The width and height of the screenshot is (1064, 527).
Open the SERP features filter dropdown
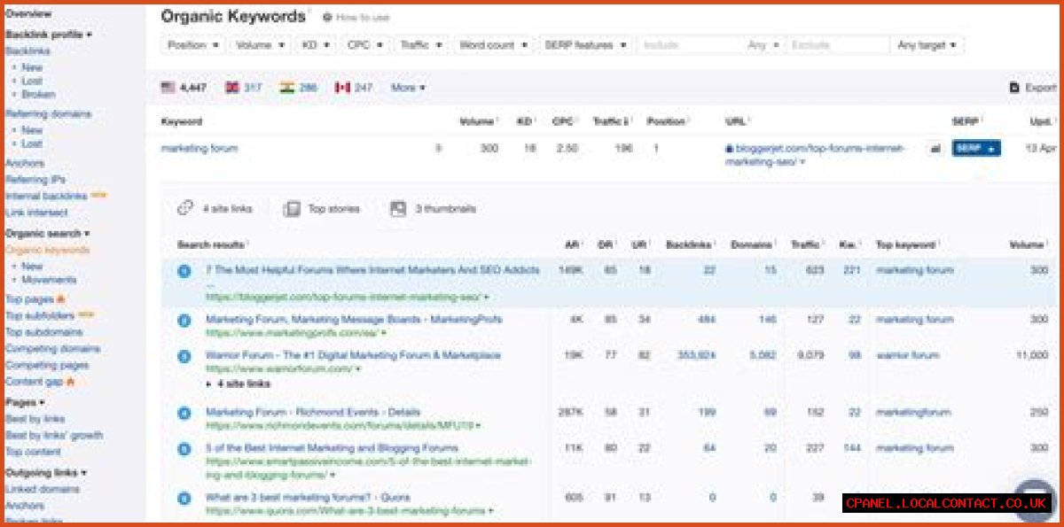586,44
